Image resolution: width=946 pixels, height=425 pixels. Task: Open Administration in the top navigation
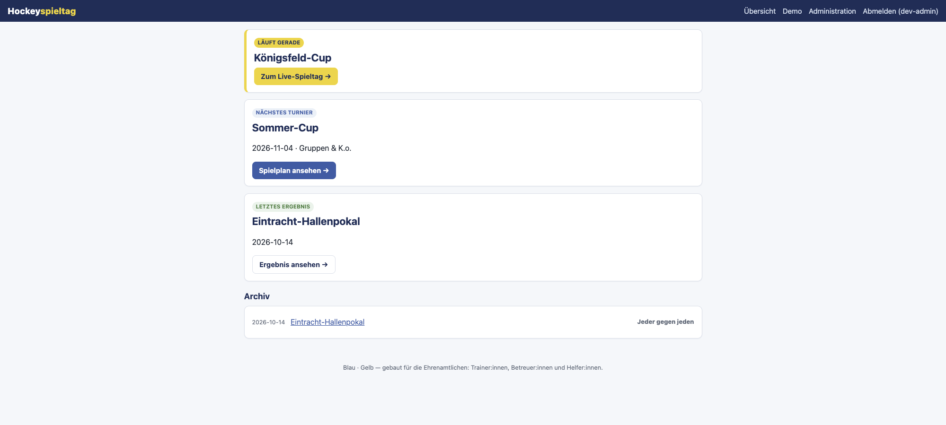[x=832, y=11]
